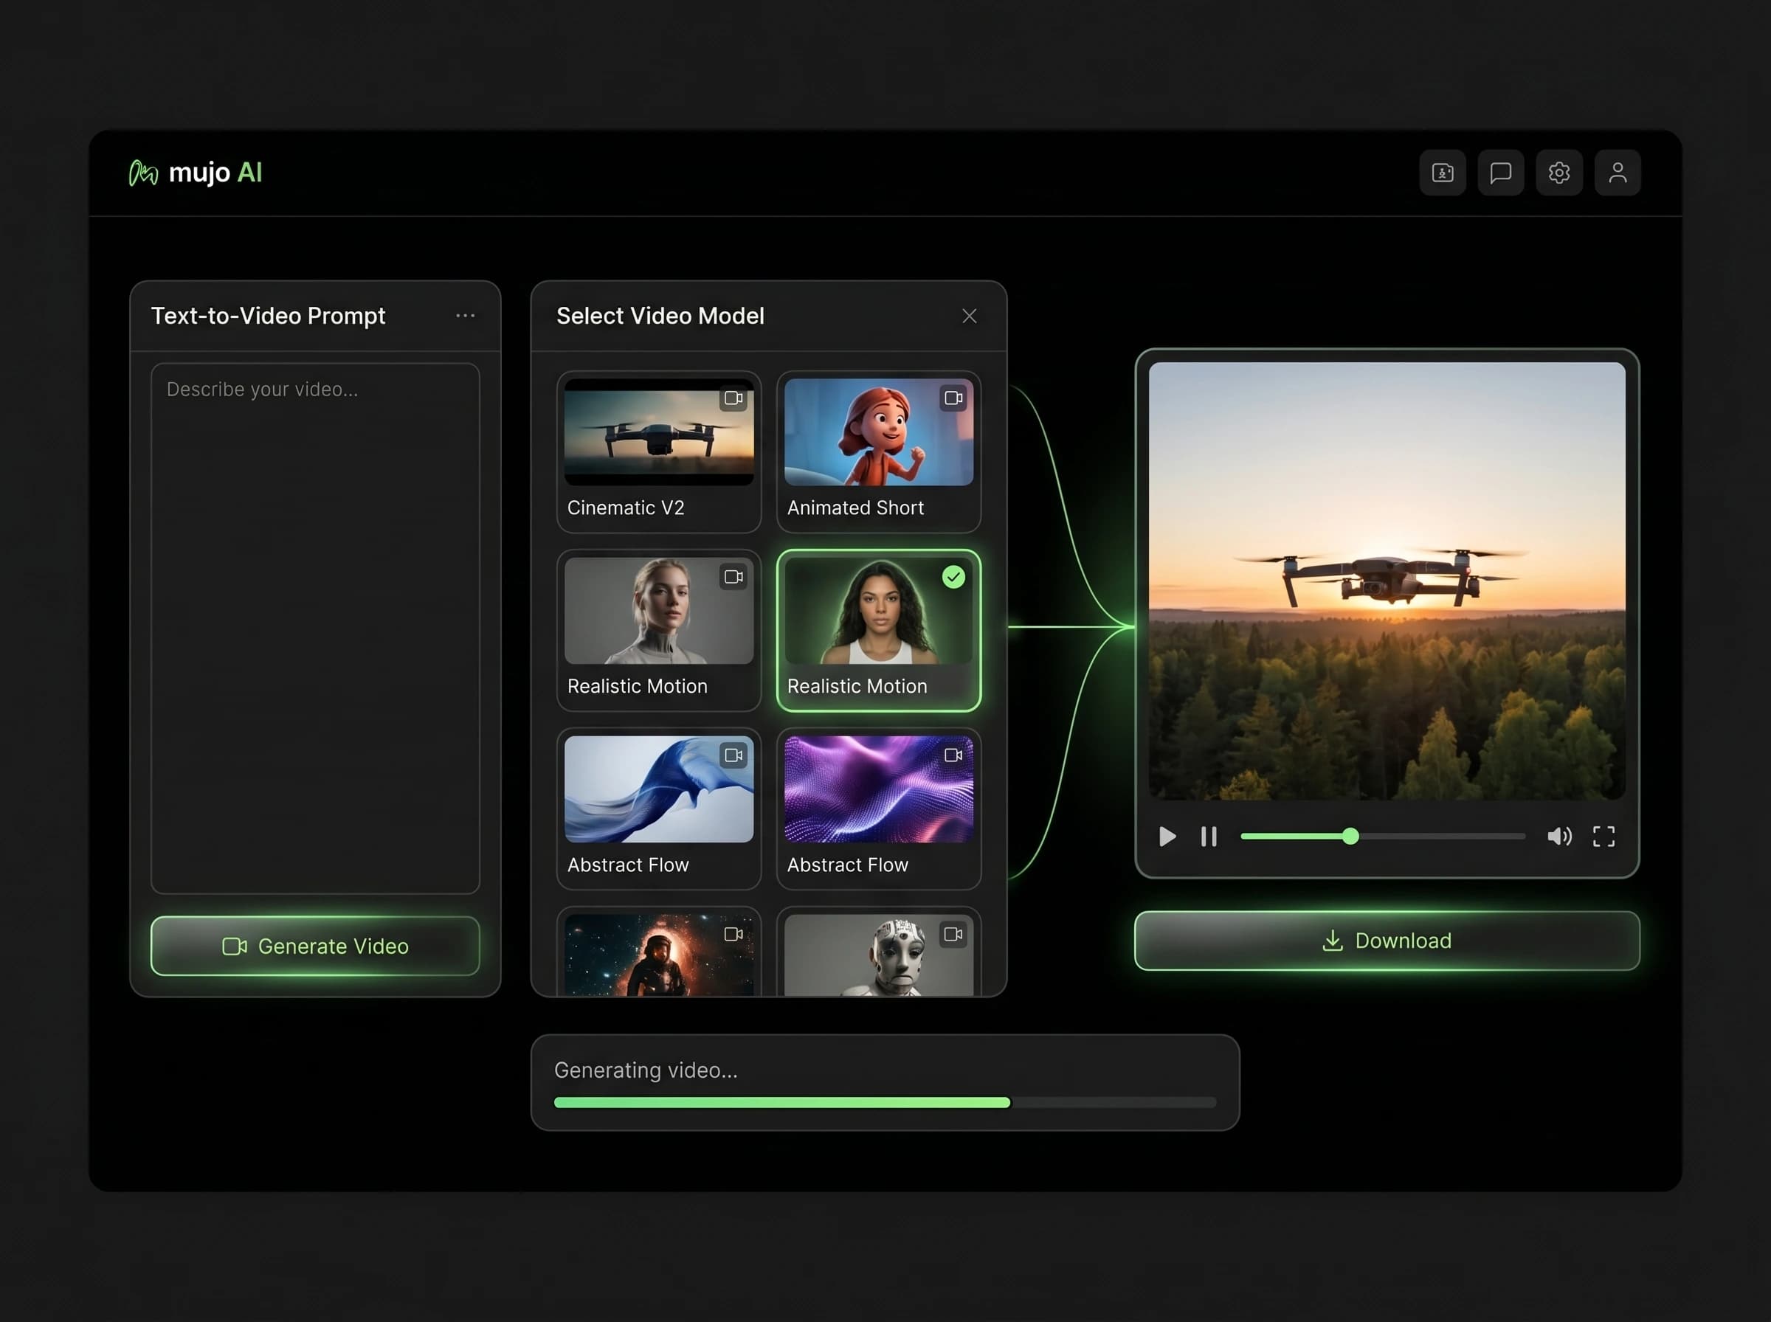This screenshot has width=1771, height=1322.
Task: Click the video icon on Animated Short card
Action: pyautogui.click(x=953, y=398)
